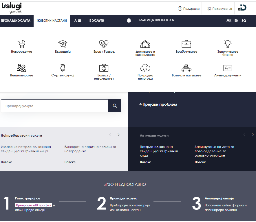Viewport: 256px width, 222px height.
Task: Open the Вработување briefcase icon
Action: tap(186, 44)
